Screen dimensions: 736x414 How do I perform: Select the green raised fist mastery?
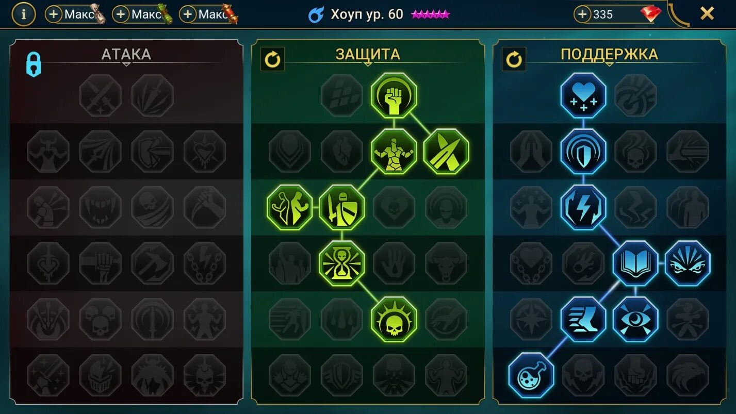394,95
